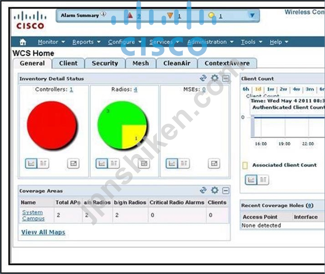
Task: Enlarge the MSEs chart
Action: (x=214, y=164)
